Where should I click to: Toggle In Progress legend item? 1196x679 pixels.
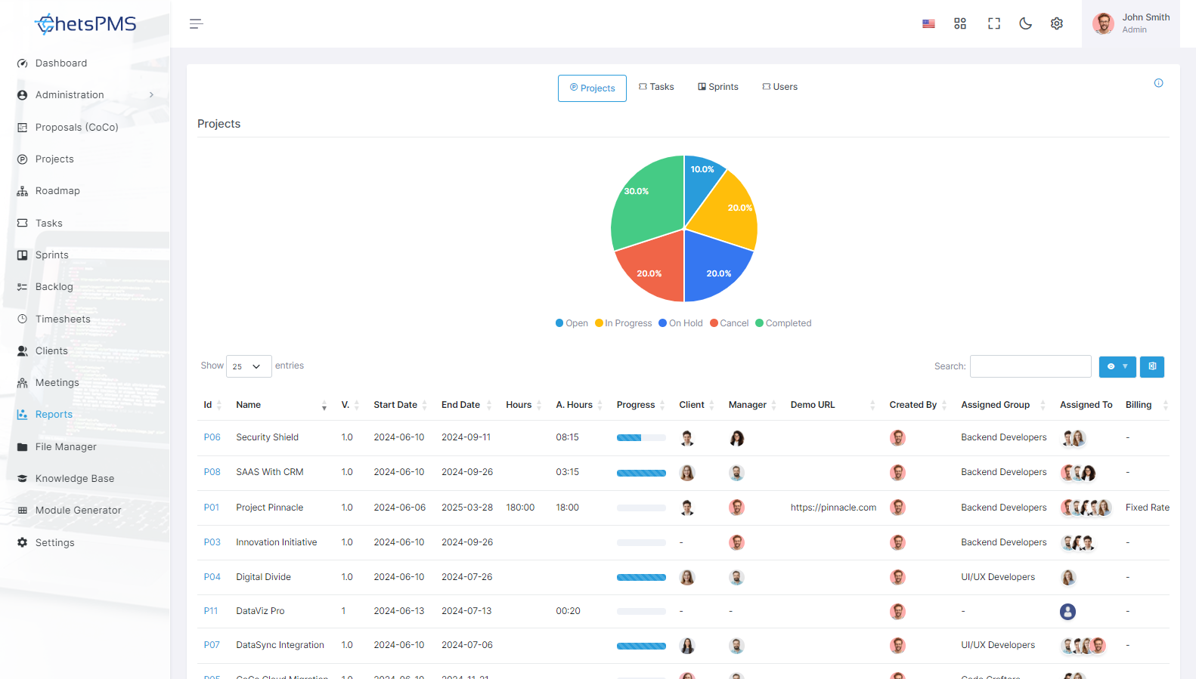pyautogui.click(x=624, y=323)
